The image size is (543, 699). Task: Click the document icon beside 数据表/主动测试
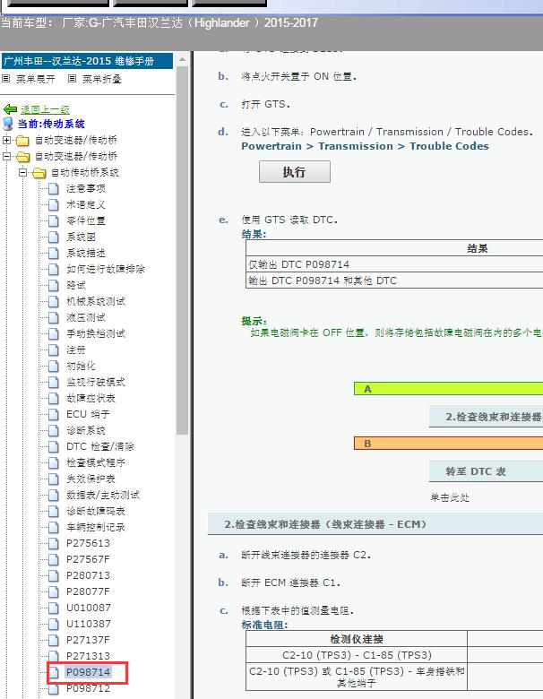(x=54, y=495)
